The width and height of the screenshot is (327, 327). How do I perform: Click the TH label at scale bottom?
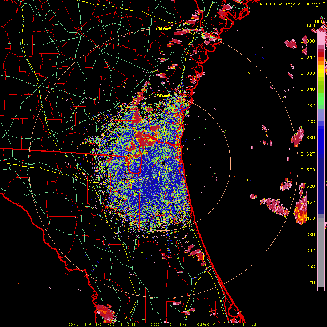pos(312,283)
